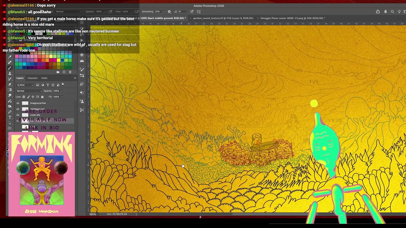
Task: Open smoothing options gear
Action: (169, 11)
